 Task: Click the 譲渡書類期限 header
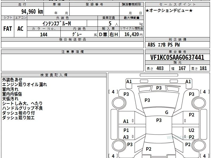pyautogui.click(x=131, y=4)
